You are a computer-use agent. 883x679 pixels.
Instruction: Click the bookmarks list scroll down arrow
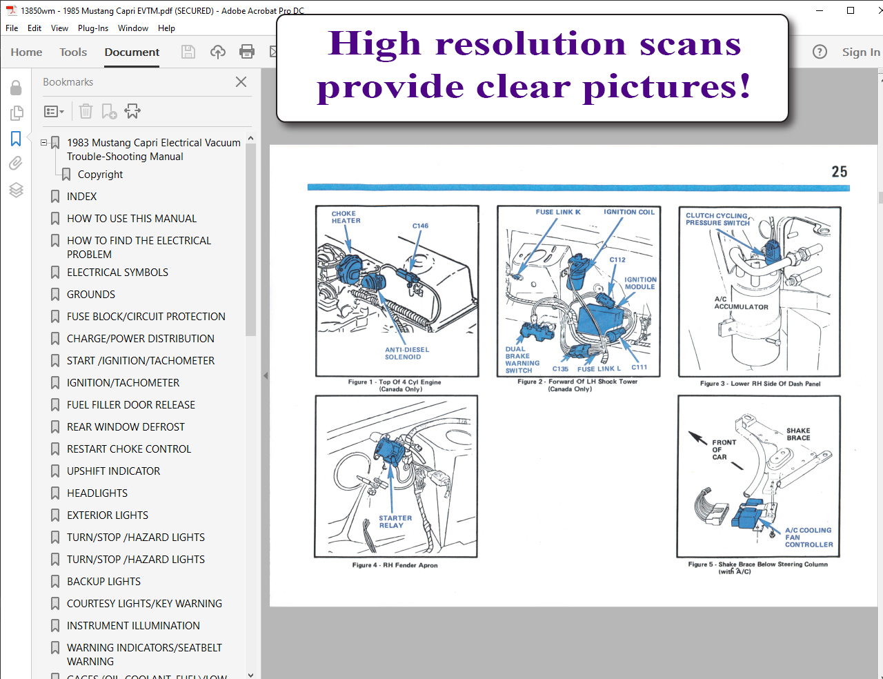[250, 674]
